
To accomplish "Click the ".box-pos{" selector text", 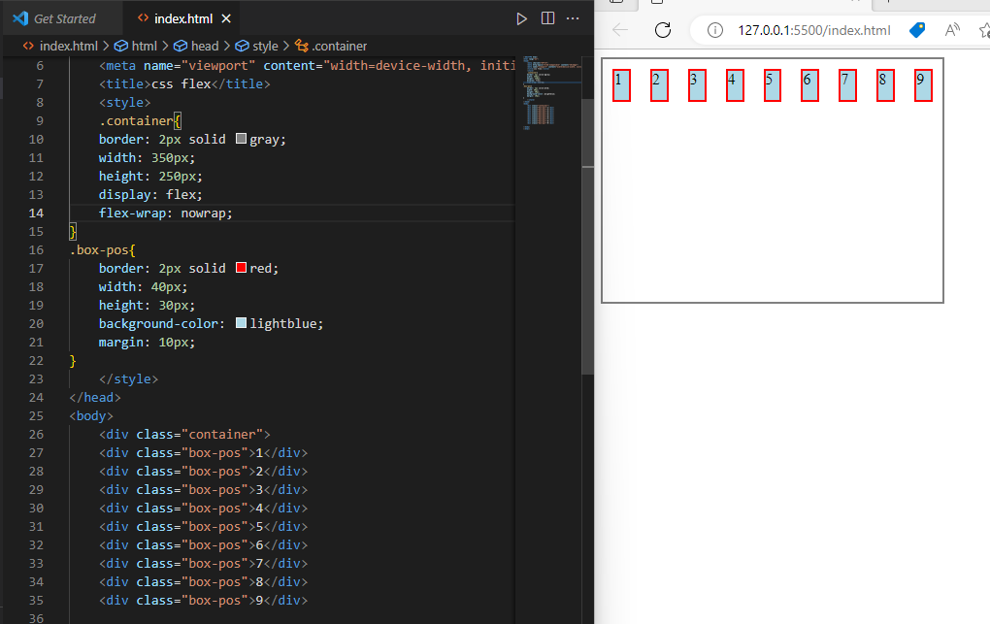I will pyautogui.click(x=102, y=249).
